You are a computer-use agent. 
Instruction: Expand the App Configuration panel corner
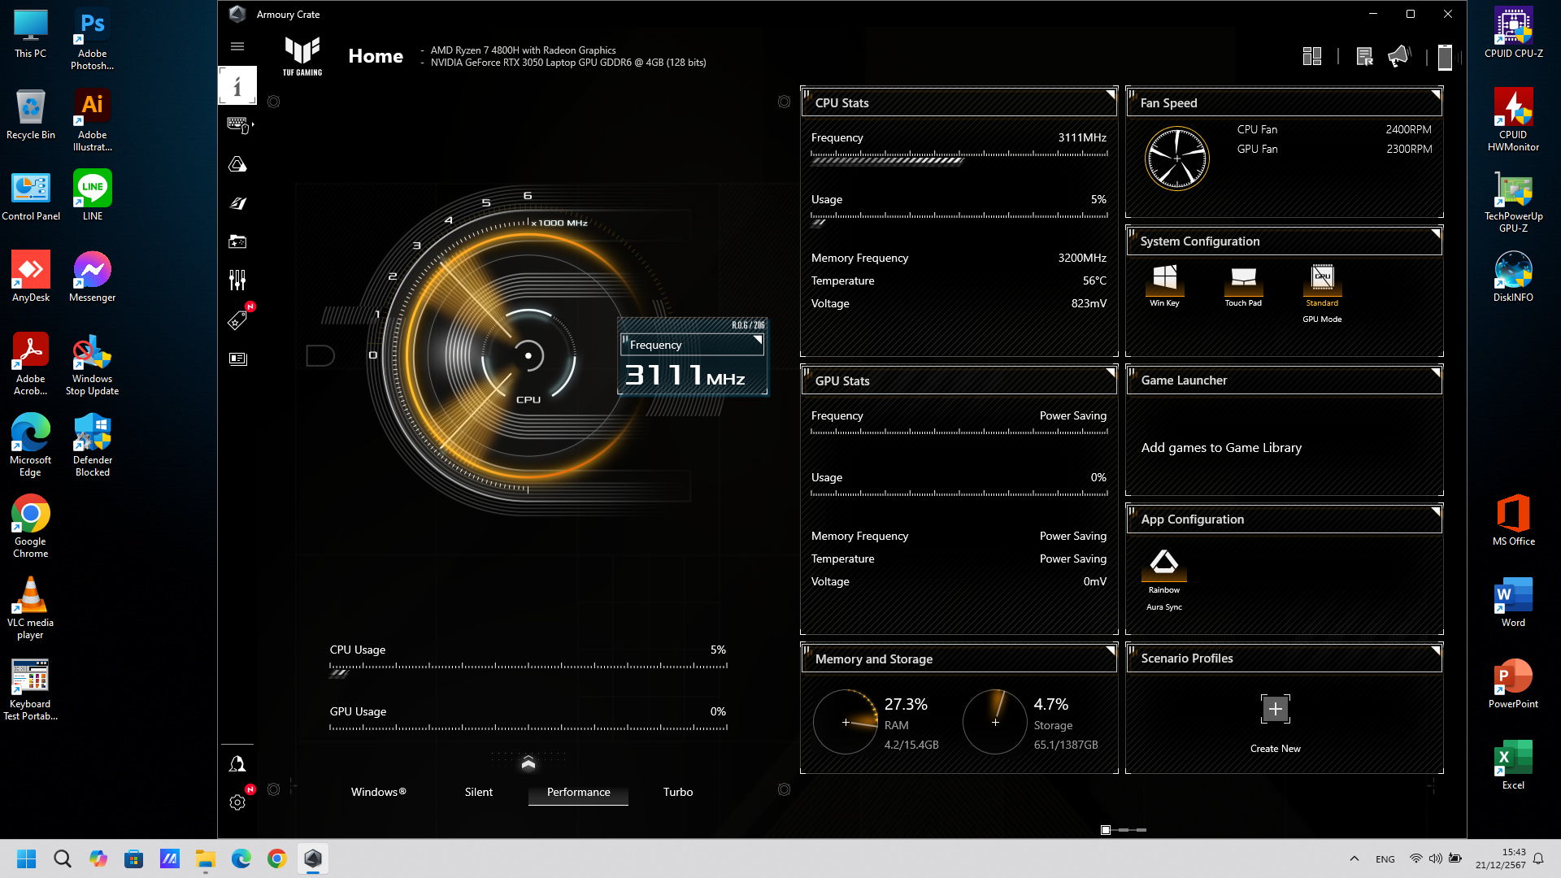1436,511
